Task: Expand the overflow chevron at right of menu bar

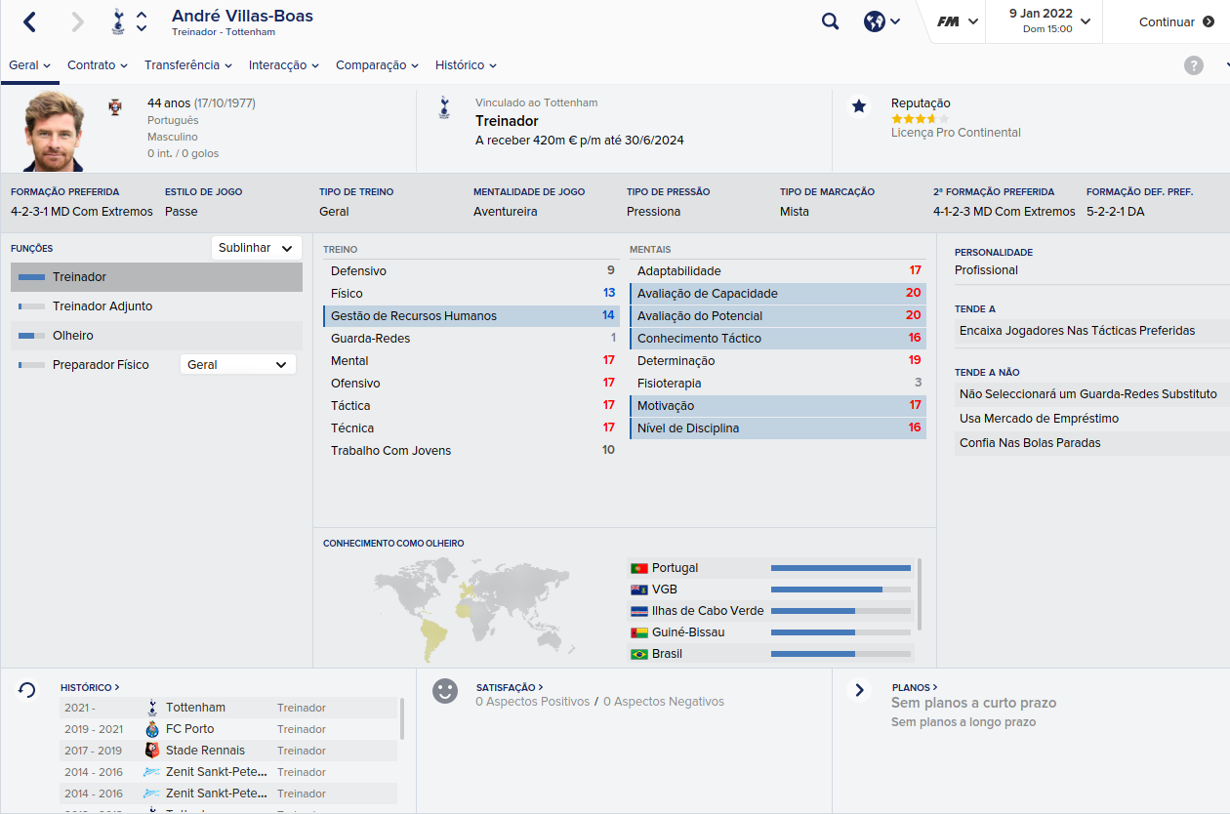Action: pos(1226,65)
